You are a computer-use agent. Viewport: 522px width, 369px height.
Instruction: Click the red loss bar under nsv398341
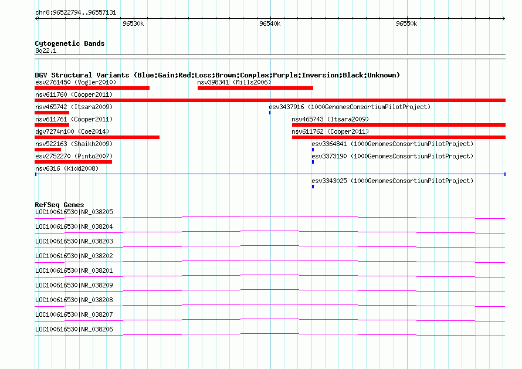(255, 88)
